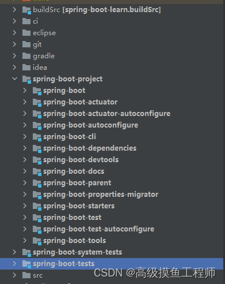Click the spring-boot-tests module icon
The width and height of the screenshot is (225, 284).
(26, 264)
